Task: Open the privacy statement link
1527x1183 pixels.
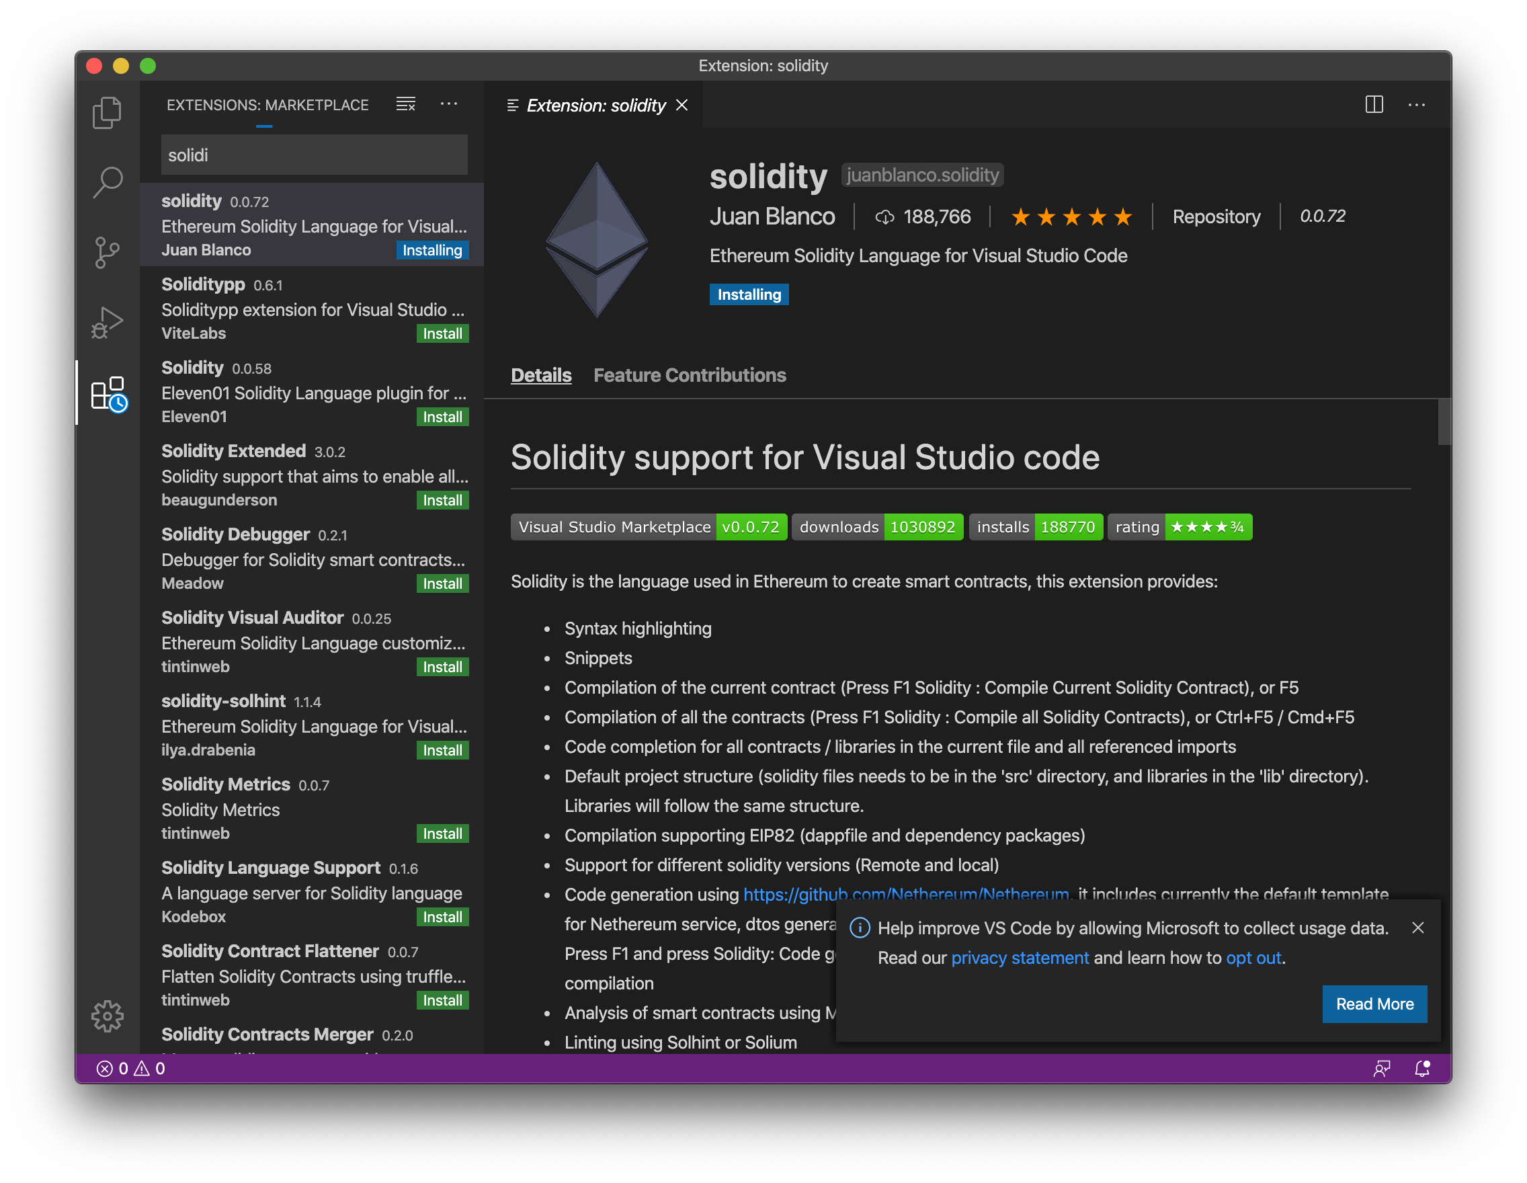Action: (1020, 958)
